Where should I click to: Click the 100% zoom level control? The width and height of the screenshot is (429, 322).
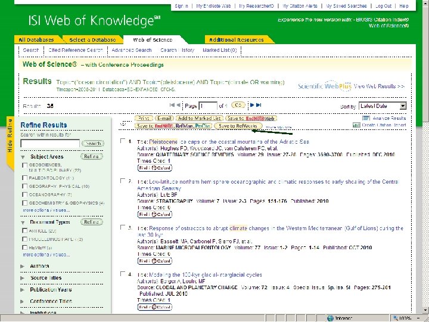point(405,318)
